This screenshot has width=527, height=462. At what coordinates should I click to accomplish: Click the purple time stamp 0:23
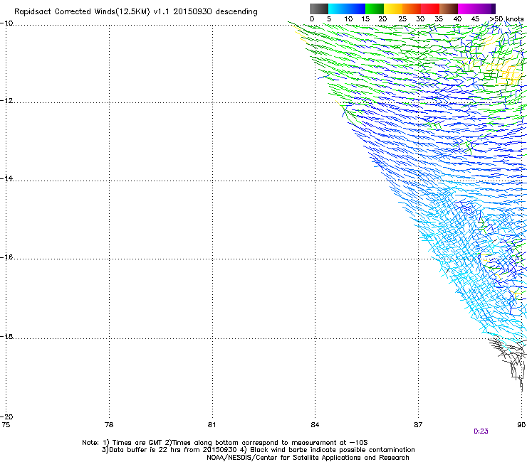click(481, 431)
